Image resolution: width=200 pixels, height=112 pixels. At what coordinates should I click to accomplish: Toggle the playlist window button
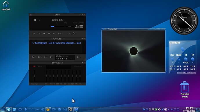click(x=81, y=27)
